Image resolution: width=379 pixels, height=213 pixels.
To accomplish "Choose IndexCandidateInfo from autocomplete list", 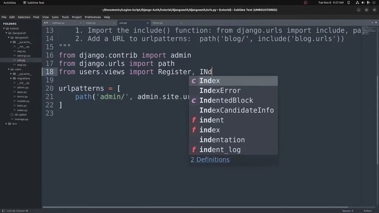I will [233, 111].
